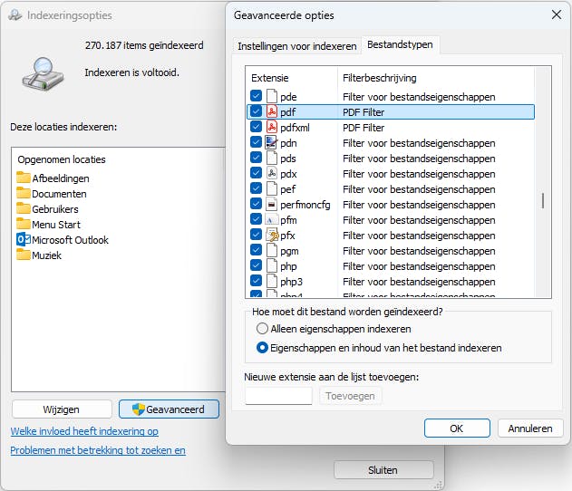Uncheck the pde extension checkbox
This screenshot has width=572, height=491.
257,96
